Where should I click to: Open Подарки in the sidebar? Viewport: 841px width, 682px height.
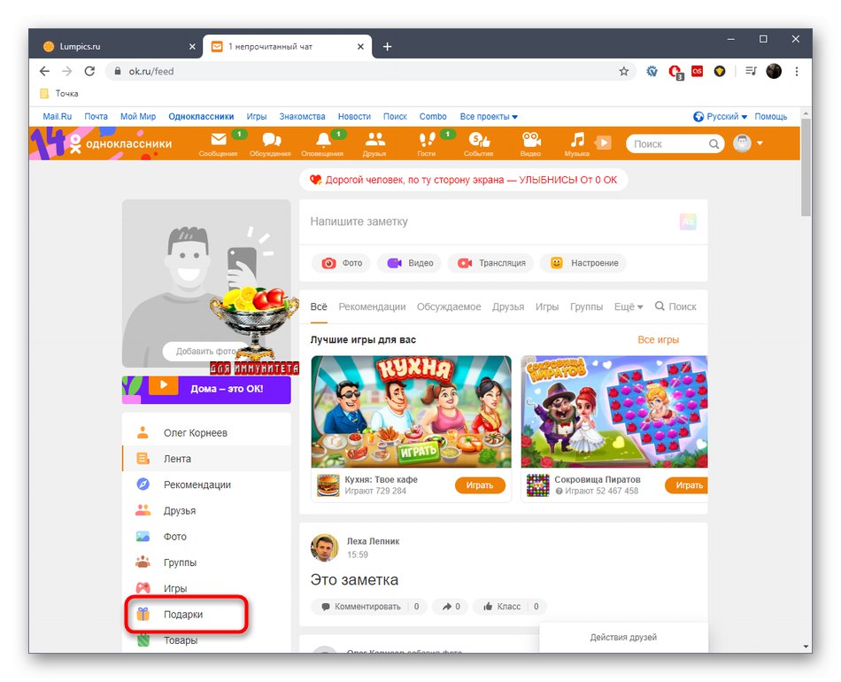tap(206, 615)
